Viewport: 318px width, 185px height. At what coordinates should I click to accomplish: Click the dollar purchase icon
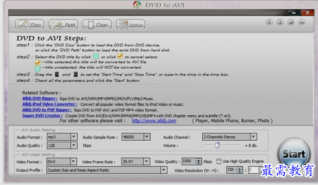269,22
